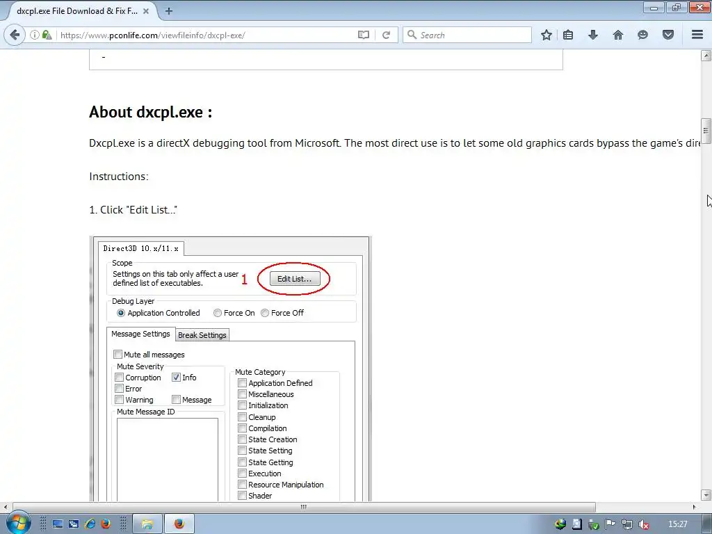Show your bookmarks list icon
Viewport: 712px width, 534px height.
(568, 35)
